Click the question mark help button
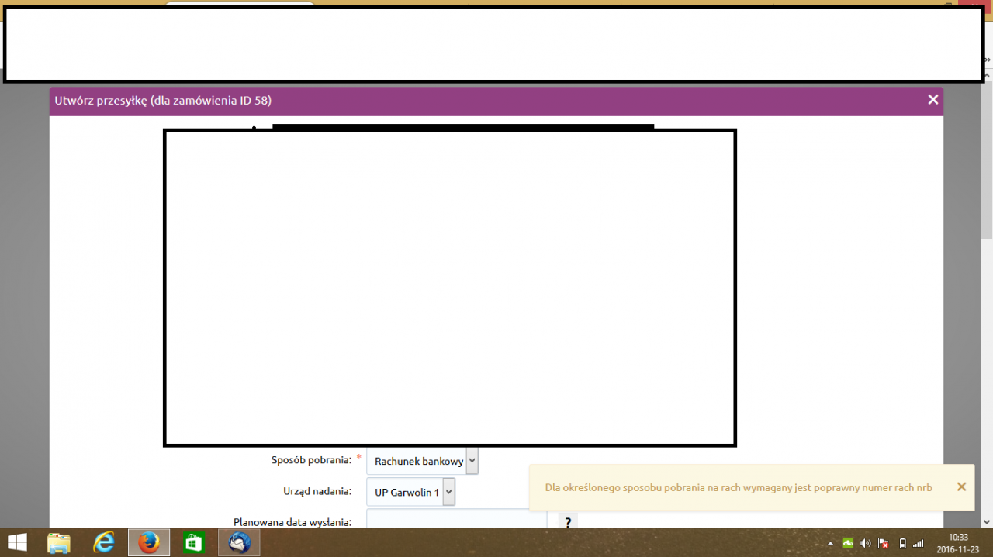 (x=568, y=521)
